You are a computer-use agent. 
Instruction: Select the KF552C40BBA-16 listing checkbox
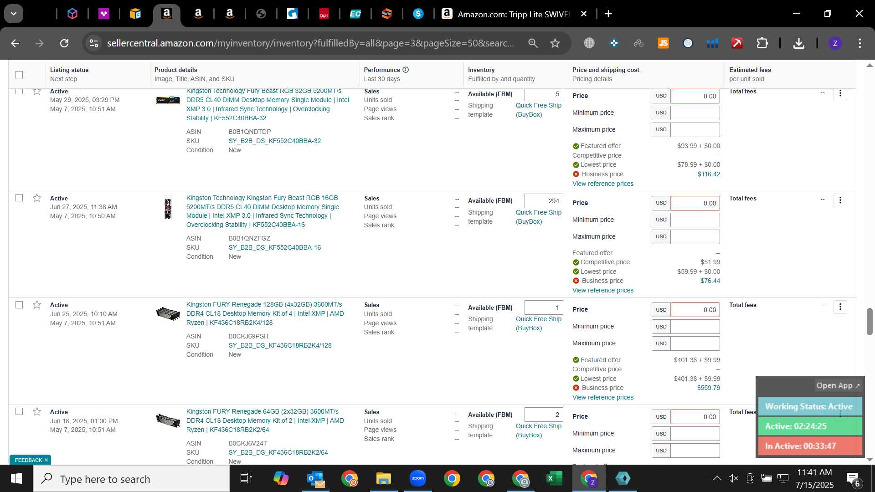19,198
